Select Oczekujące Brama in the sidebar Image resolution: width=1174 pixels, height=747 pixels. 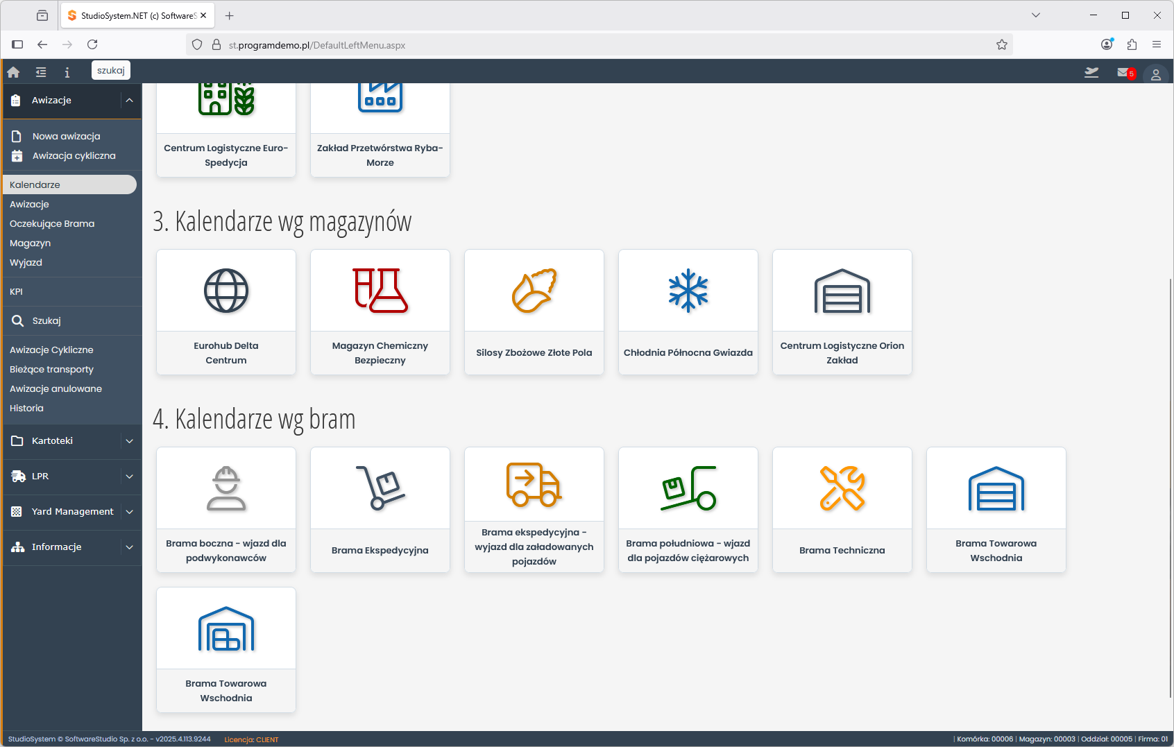[x=52, y=224]
